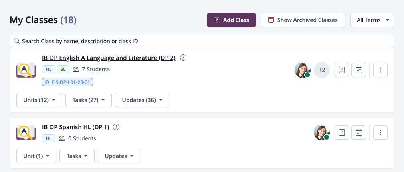Click the Search Class input field

pyautogui.click(x=202, y=41)
